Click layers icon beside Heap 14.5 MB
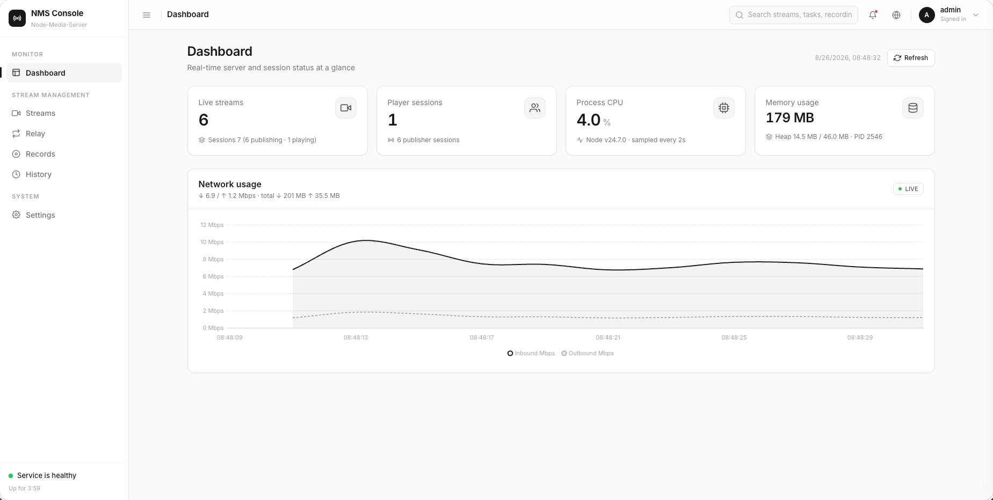 [x=769, y=137]
